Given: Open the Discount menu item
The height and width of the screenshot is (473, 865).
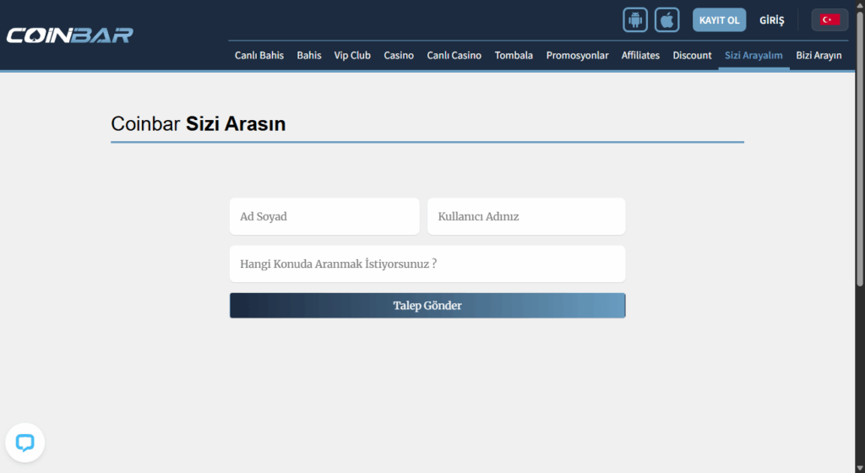Looking at the screenshot, I should click(693, 55).
